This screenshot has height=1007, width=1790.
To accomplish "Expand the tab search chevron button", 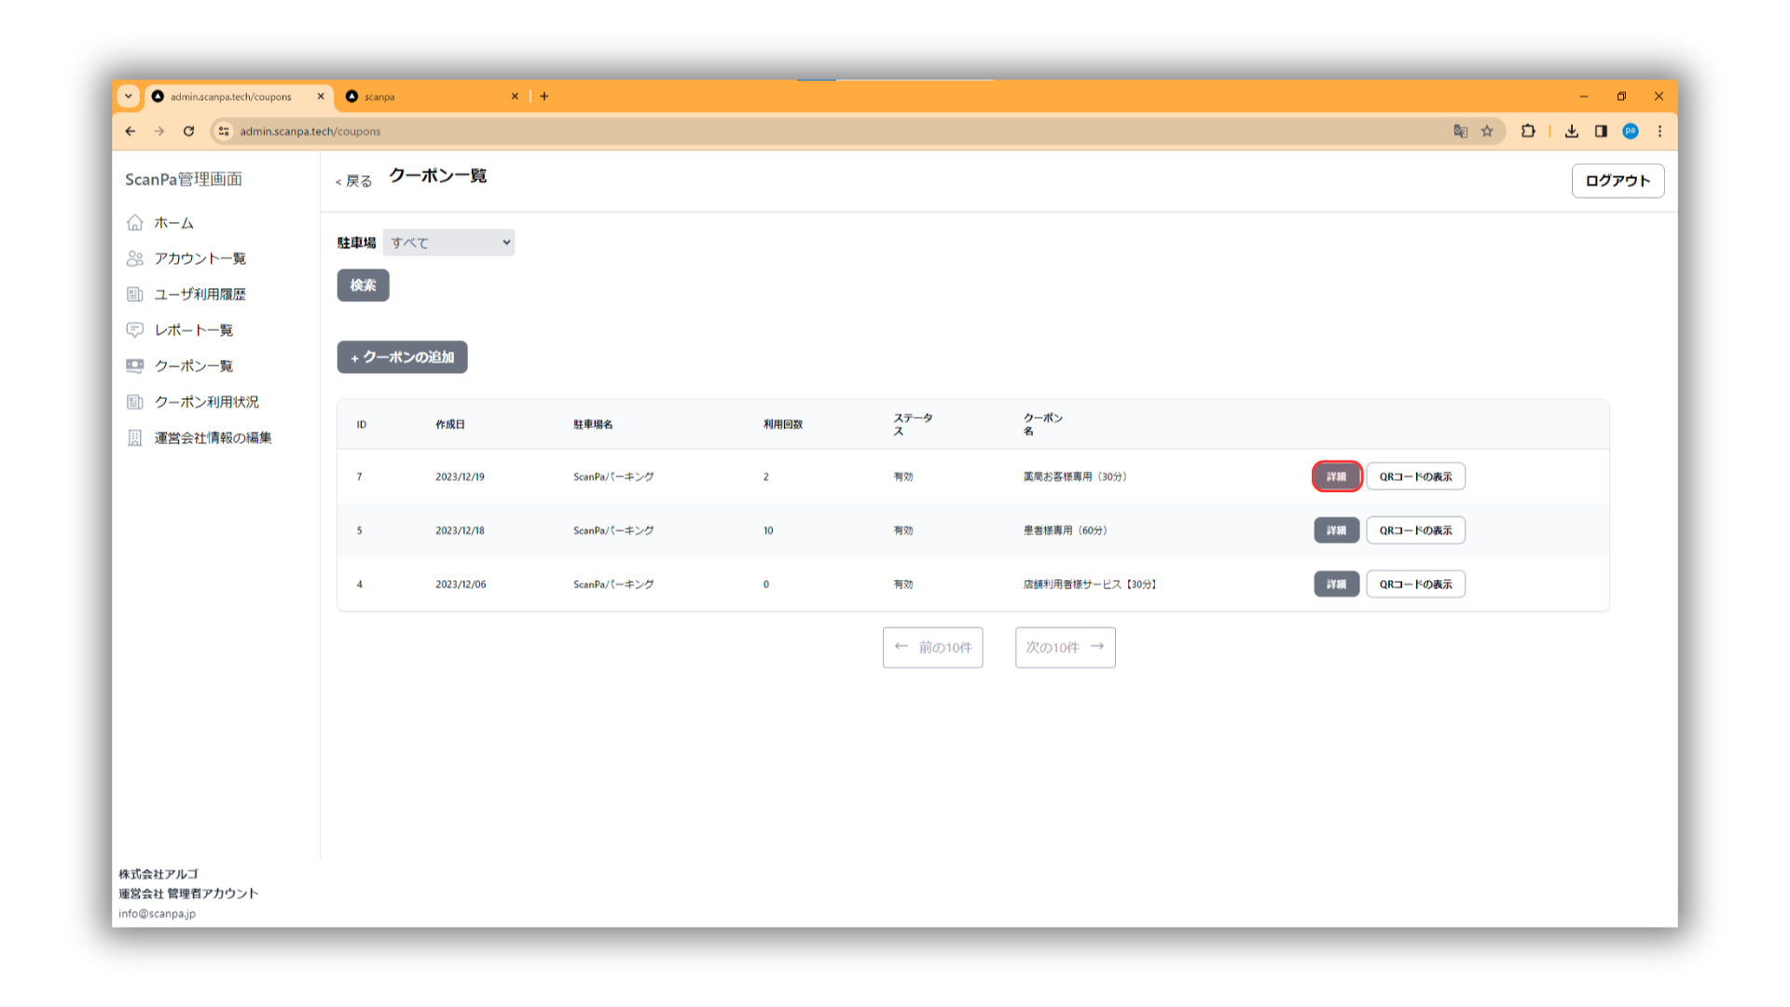I will tap(129, 96).
